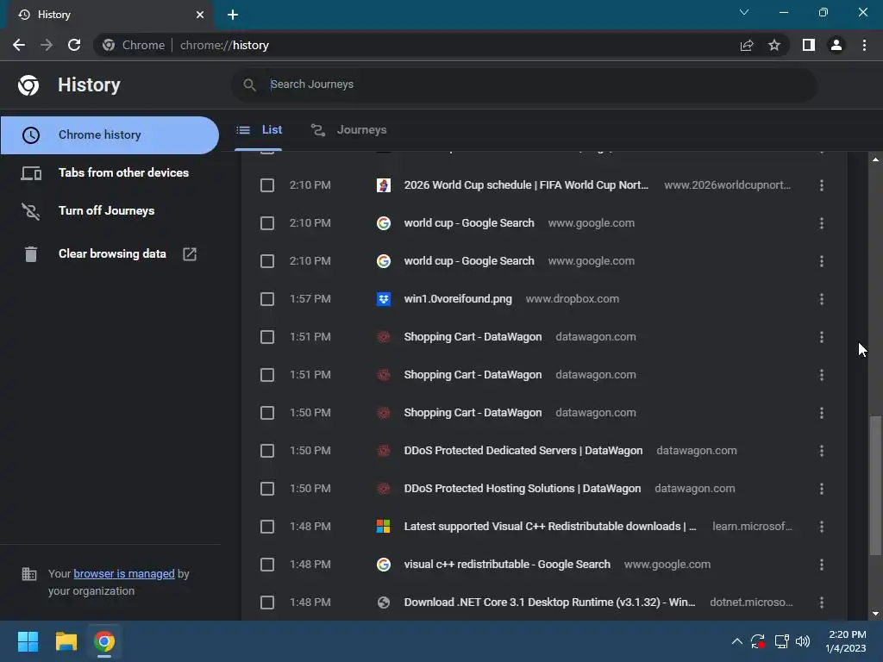This screenshot has width=883, height=662.
Task: Reload the history page
Action: (x=74, y=45)
